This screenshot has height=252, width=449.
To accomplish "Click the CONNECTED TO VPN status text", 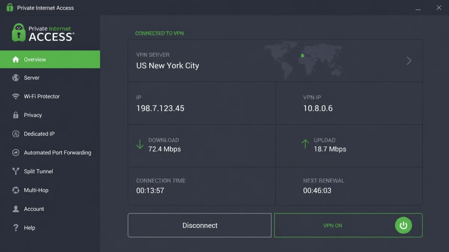I will point(159,33).
